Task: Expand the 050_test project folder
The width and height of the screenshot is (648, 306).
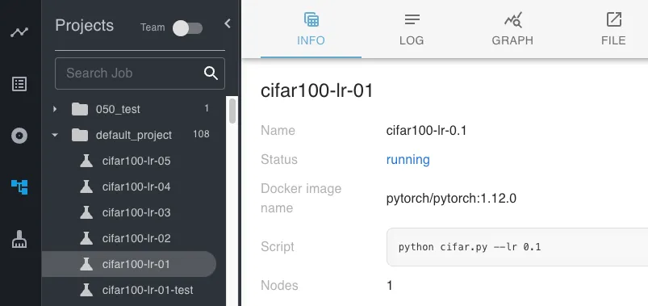Action: pos(55,109)
